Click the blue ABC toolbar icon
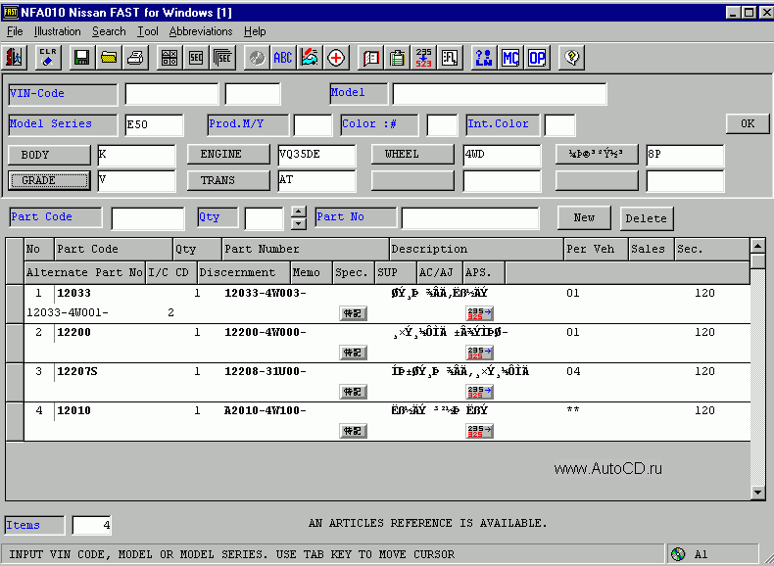 tap(283, 58)
